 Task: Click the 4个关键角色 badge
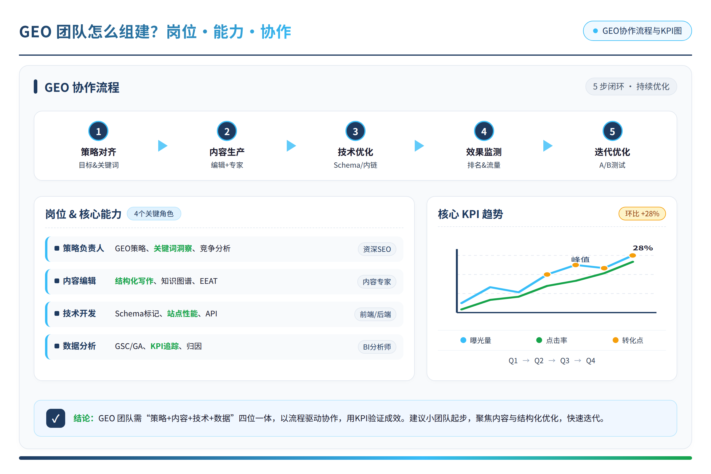(154, 214)
